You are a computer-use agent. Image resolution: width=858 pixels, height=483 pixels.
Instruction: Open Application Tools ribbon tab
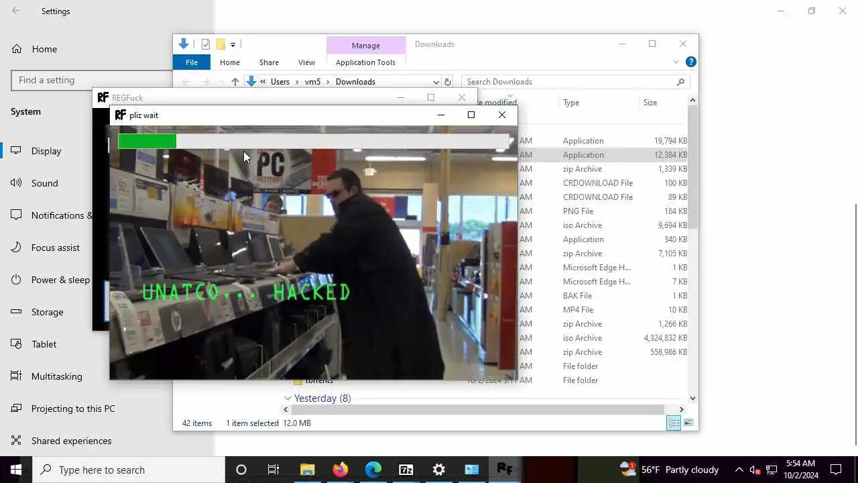(365, 62)
